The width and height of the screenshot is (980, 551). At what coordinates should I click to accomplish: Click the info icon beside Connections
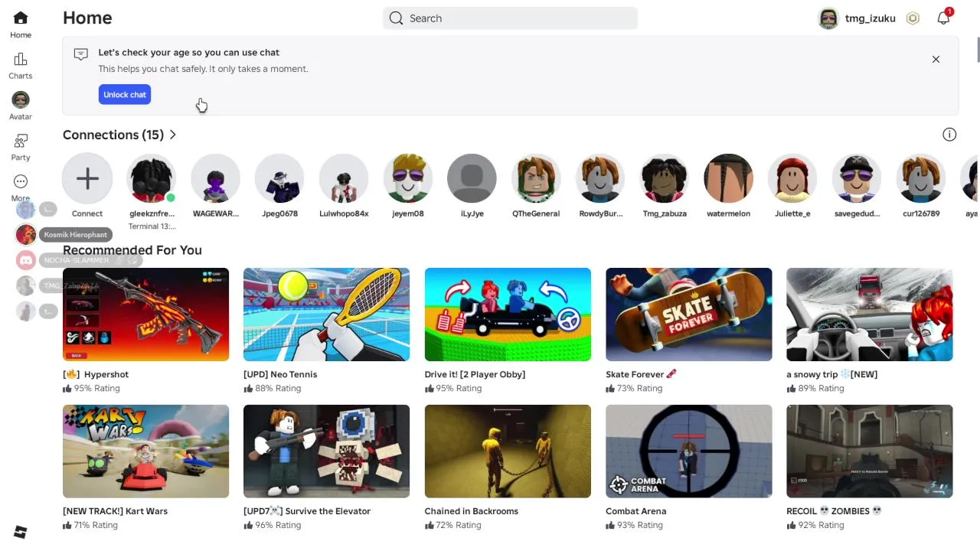point(949,135)
